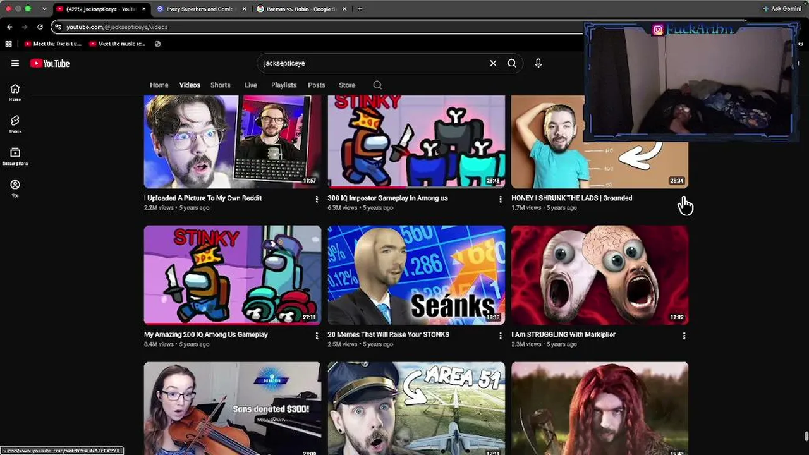Play the violin 'Sans donated $300!' thumbnail

click(x=233, y=408)
